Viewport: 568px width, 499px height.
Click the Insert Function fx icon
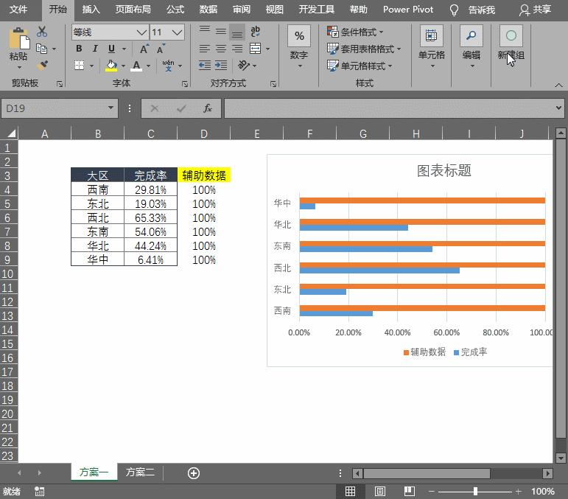click(207, 108)
